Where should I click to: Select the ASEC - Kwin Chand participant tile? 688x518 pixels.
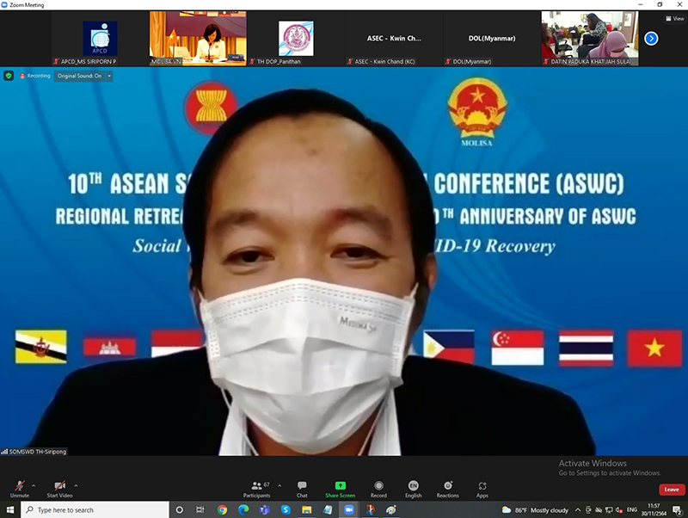pos(394,39)
